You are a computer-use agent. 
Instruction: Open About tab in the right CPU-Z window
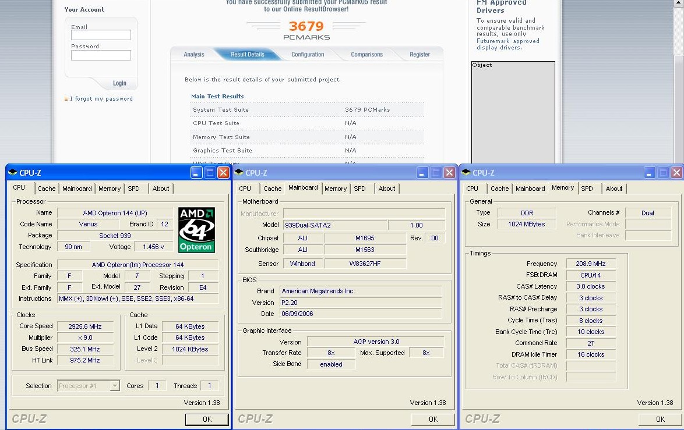[x=614, y=189]
